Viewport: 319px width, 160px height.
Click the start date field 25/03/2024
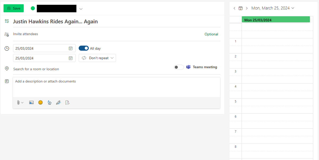tap(44, 48)
